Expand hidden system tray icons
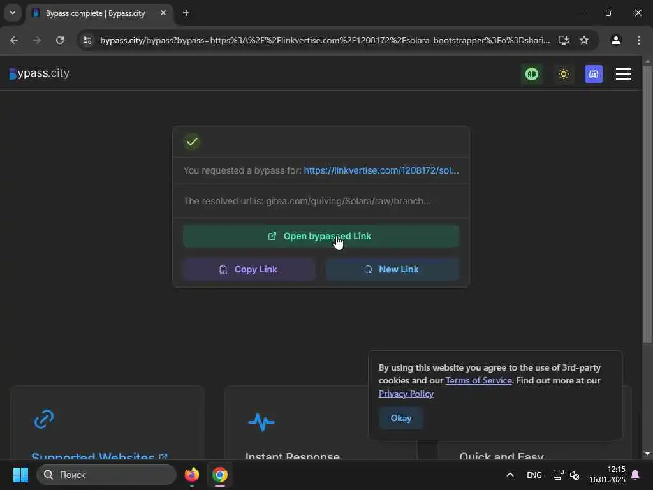 pos(510,475)
